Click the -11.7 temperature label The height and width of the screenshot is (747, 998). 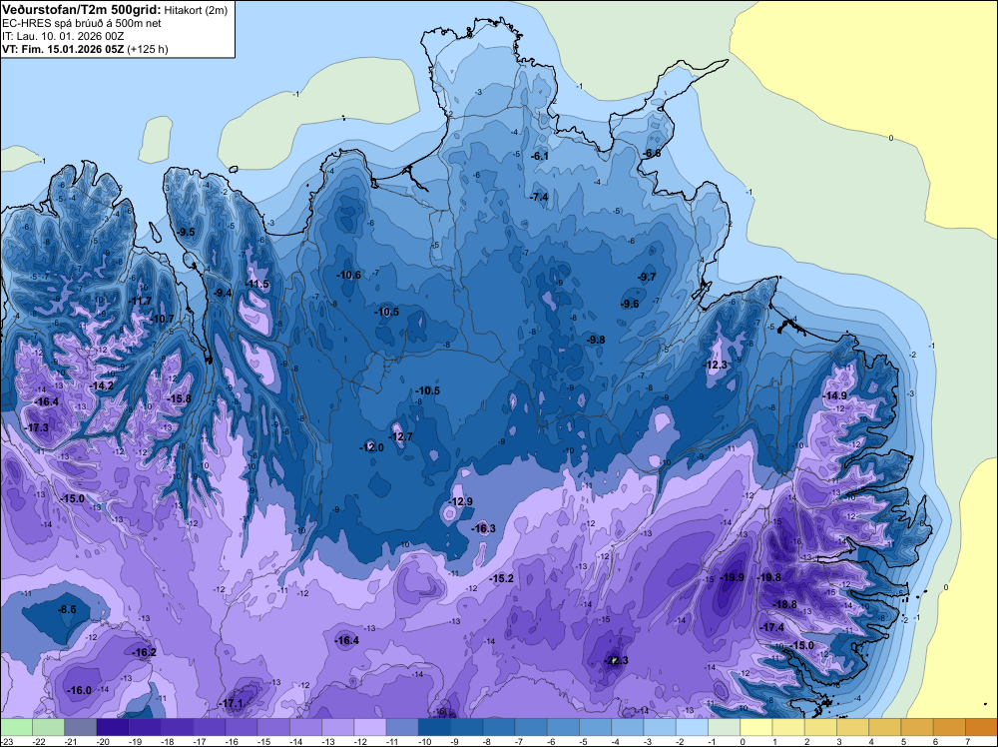pos(140,301)
